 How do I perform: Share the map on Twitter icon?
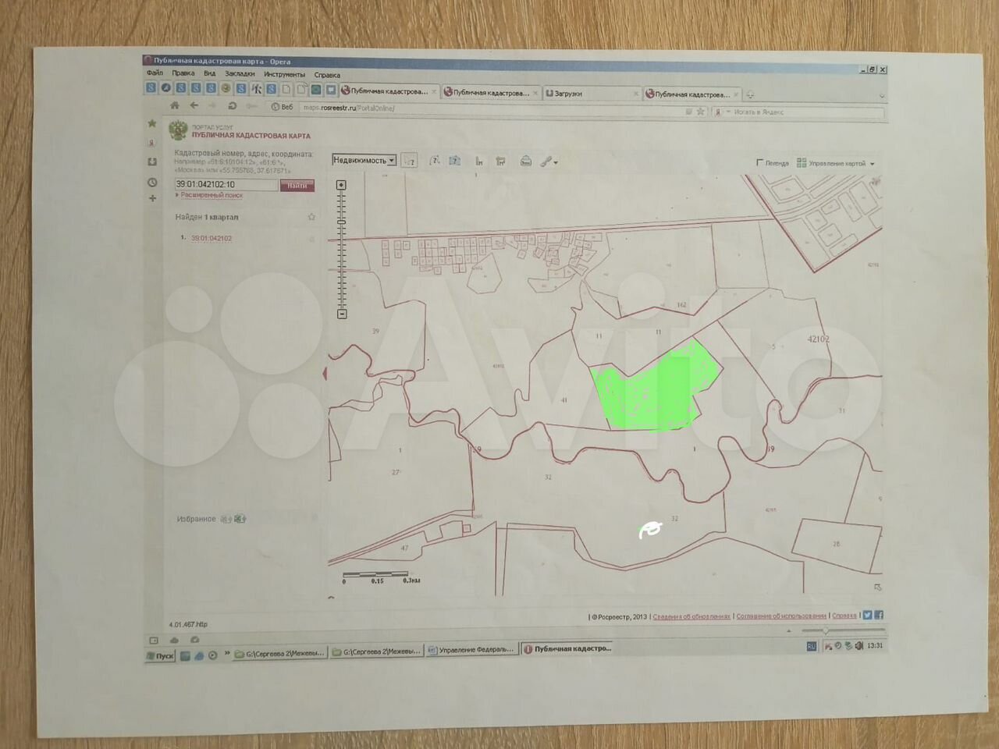point(867,615)
